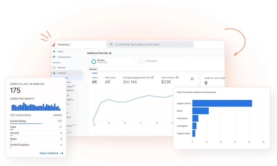Click the 2m 14s engagement value

[x=130, y=82]
